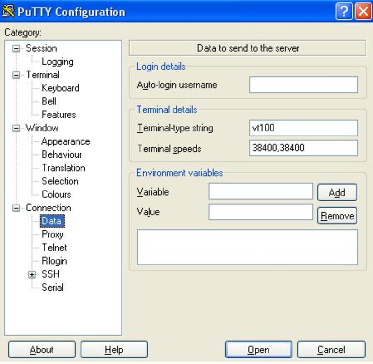Select Keyboard under Terminal

[61, 88]
